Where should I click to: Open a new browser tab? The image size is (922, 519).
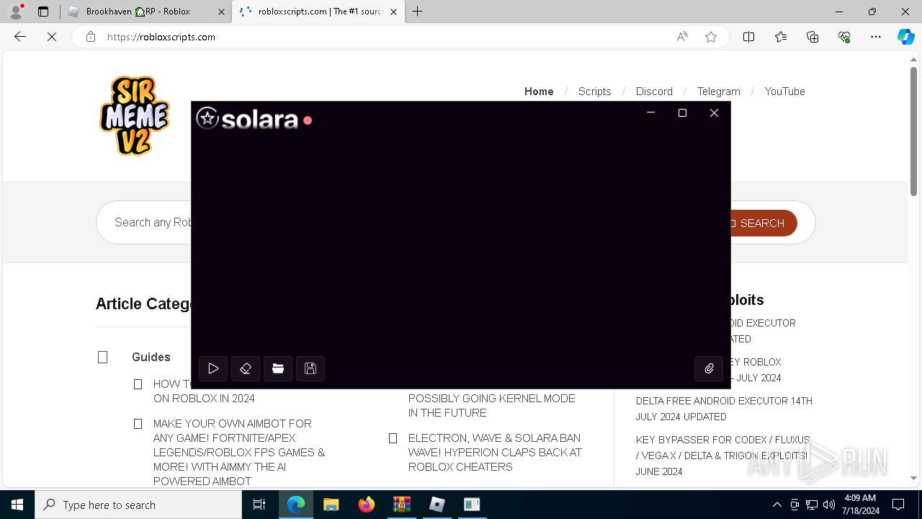(417, 12)
